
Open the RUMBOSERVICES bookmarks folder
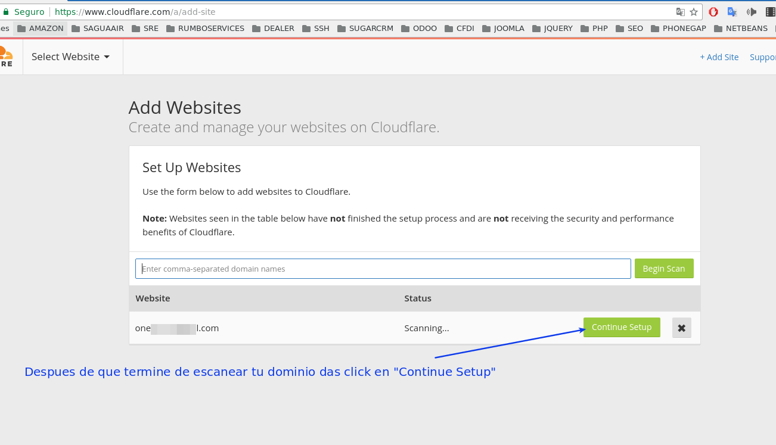coord(205,28)
